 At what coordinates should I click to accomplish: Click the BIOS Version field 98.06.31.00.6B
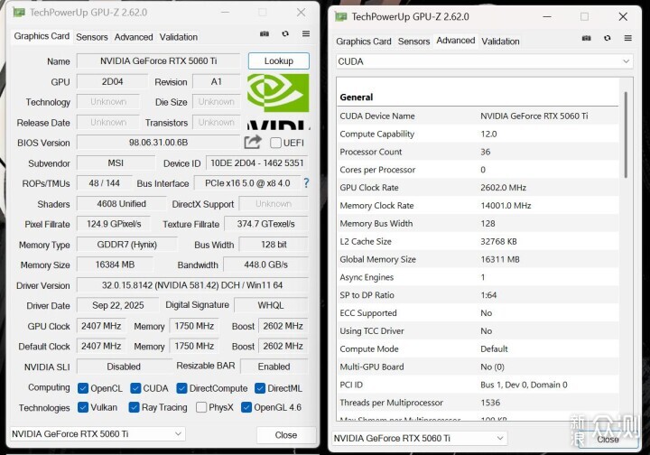point(158,142)
